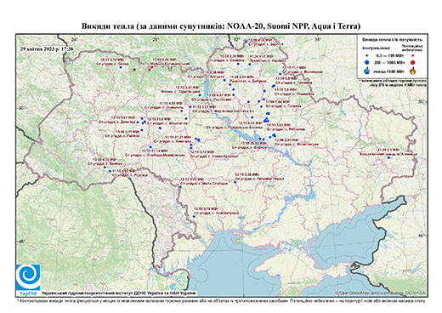This screenshot has height=313, width=442.
Task: Click the small blue dot legend symbol
Action: tap(366, 55)
